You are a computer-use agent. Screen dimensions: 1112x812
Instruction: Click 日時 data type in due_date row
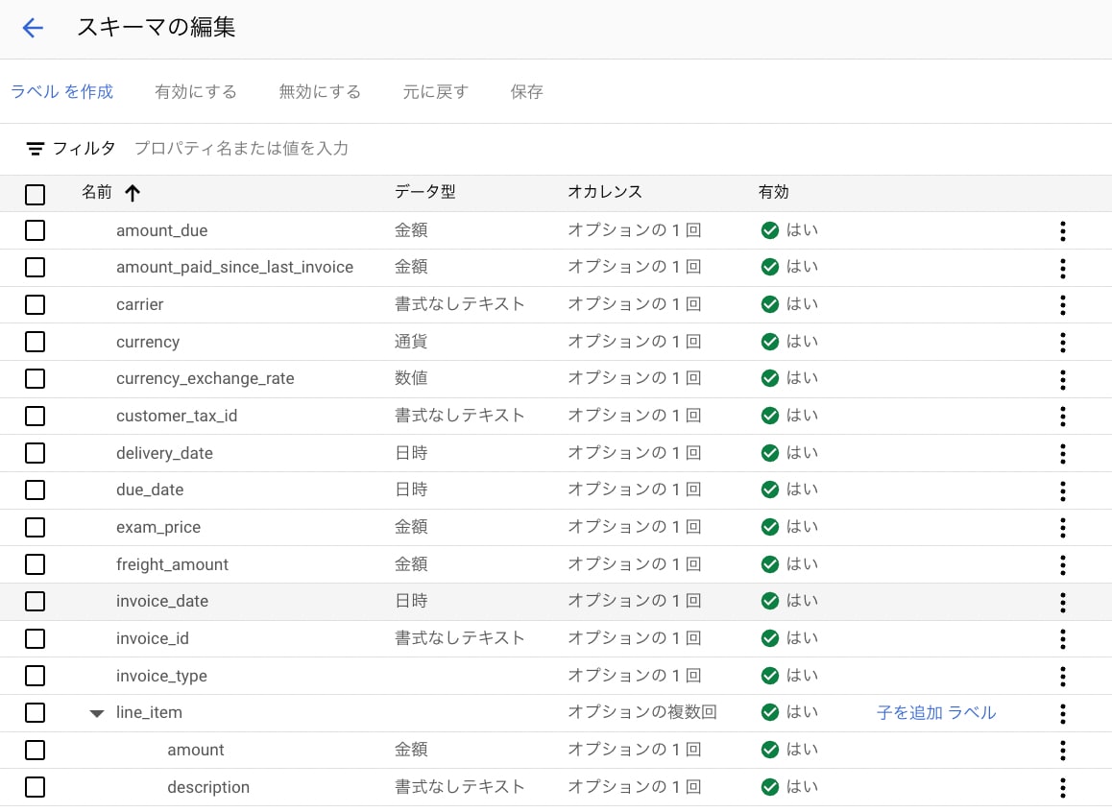pyautogui.click(x=411, y=490)
